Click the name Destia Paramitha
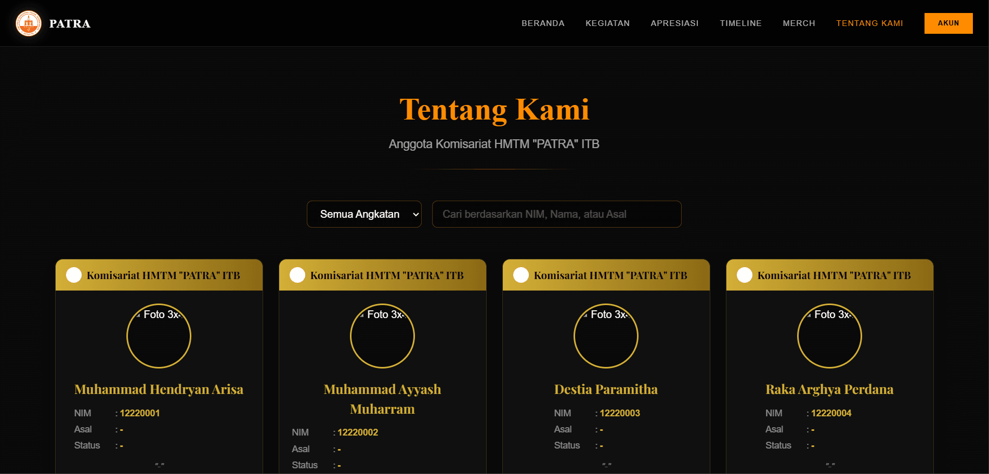 click(606, 389)
